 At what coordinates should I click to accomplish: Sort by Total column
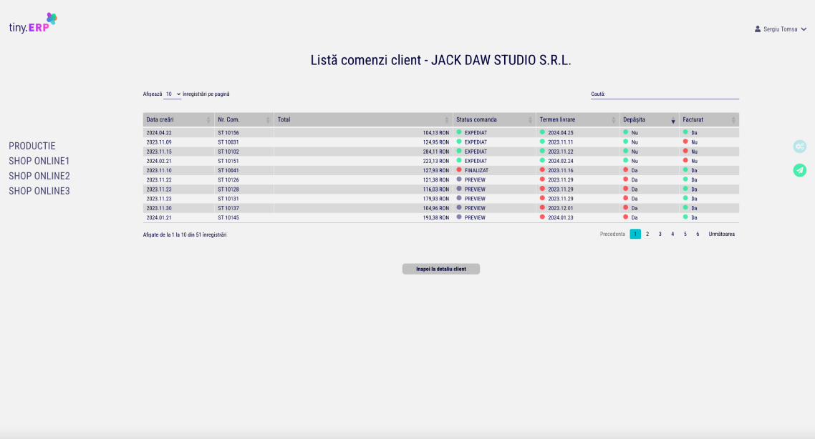click(363, 120)
